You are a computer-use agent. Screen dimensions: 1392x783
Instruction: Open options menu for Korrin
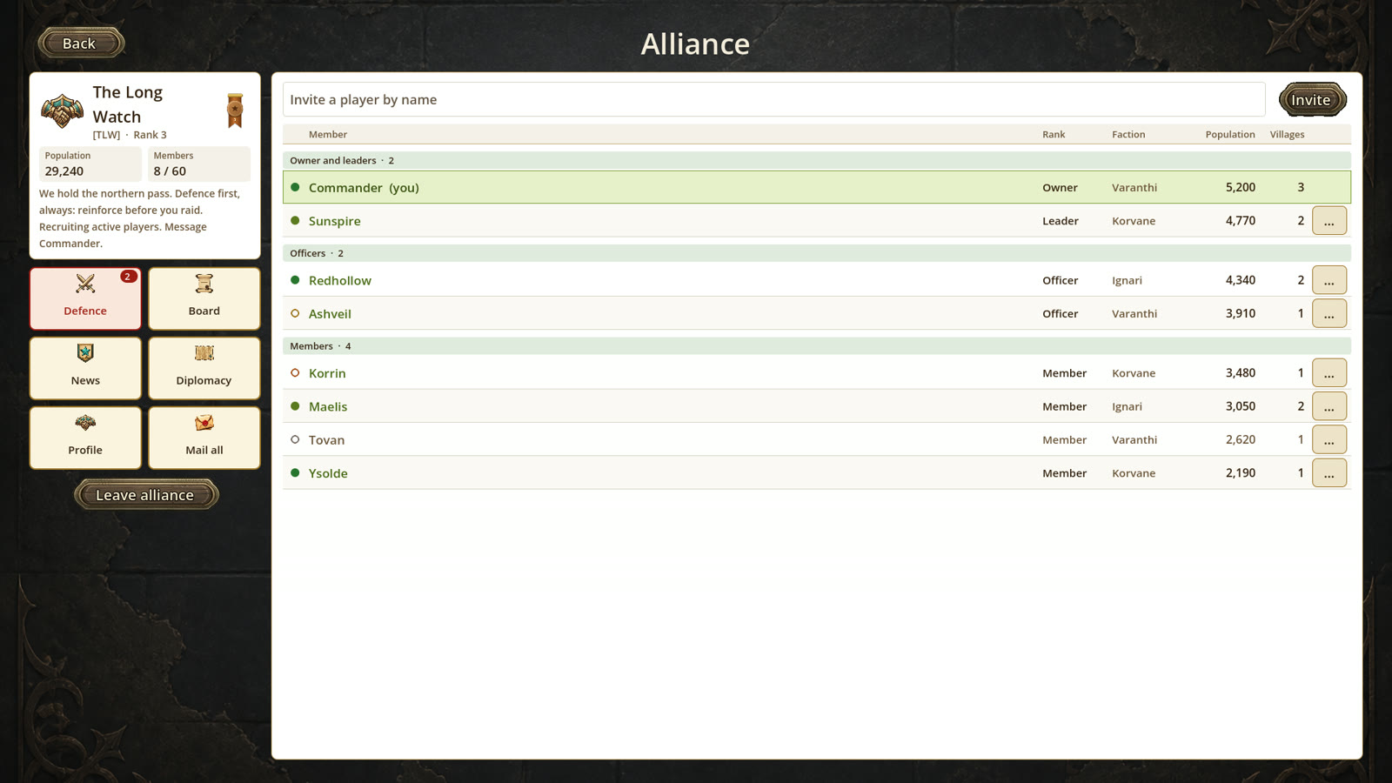tap(1329, 372)
